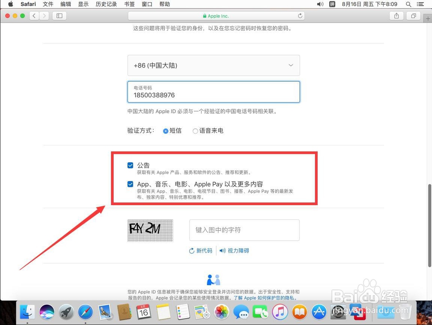The width and height of the screenshot is (432, 325).
Task: Click the 电话号码 phone number field
Action: click(x=213, y=92)
